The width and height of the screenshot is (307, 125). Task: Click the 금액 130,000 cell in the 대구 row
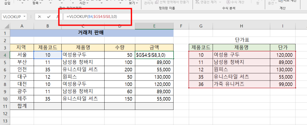pyautogui.click(x=154, y=77)
